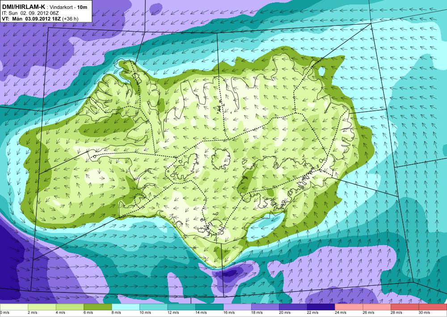The height and width of the screenshot is (317, 447).
Task: Click the '26 m/s' legend label
Action: (x=369, y=313)
